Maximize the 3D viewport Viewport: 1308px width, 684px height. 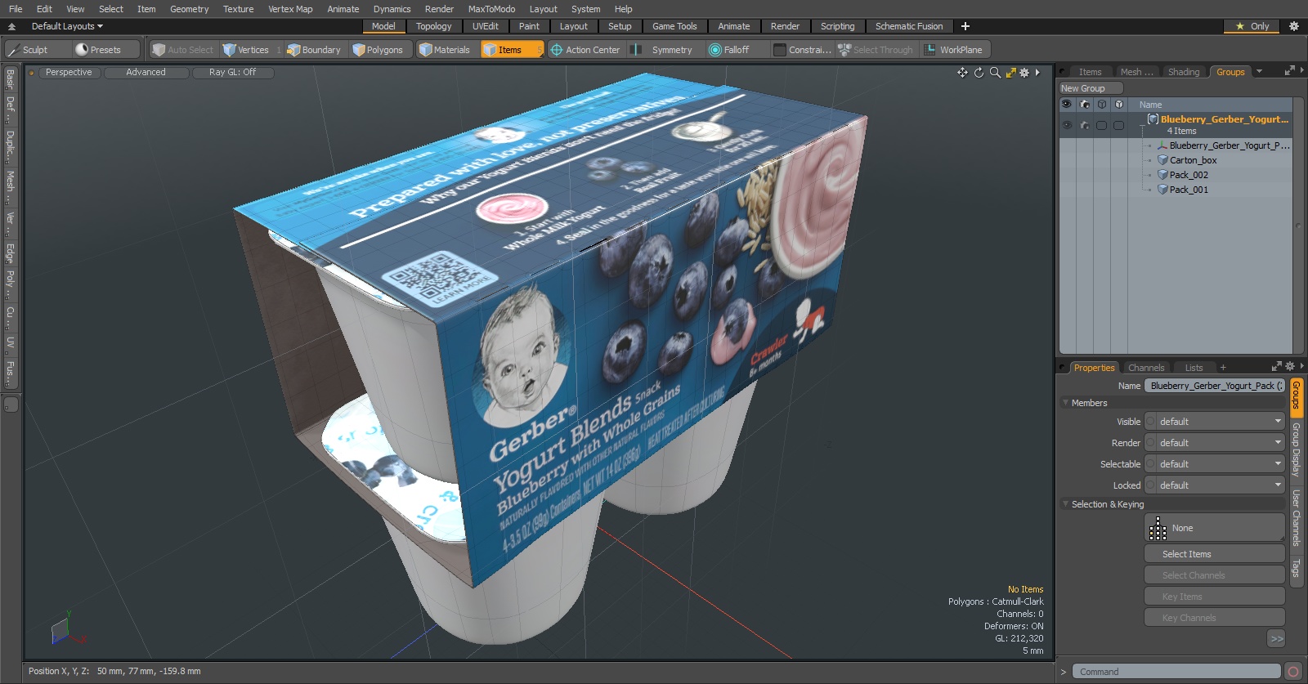coord(1011,73)
